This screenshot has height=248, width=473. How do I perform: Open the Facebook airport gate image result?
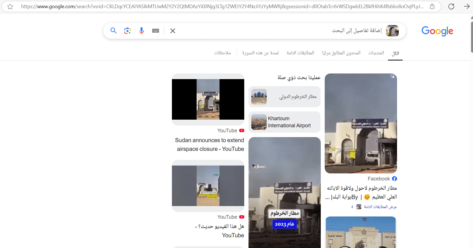tap(361, 123)
